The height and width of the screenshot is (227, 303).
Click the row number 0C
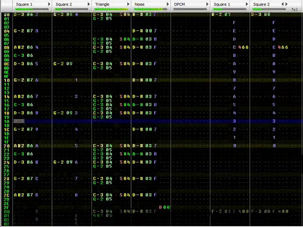point(7,64)
